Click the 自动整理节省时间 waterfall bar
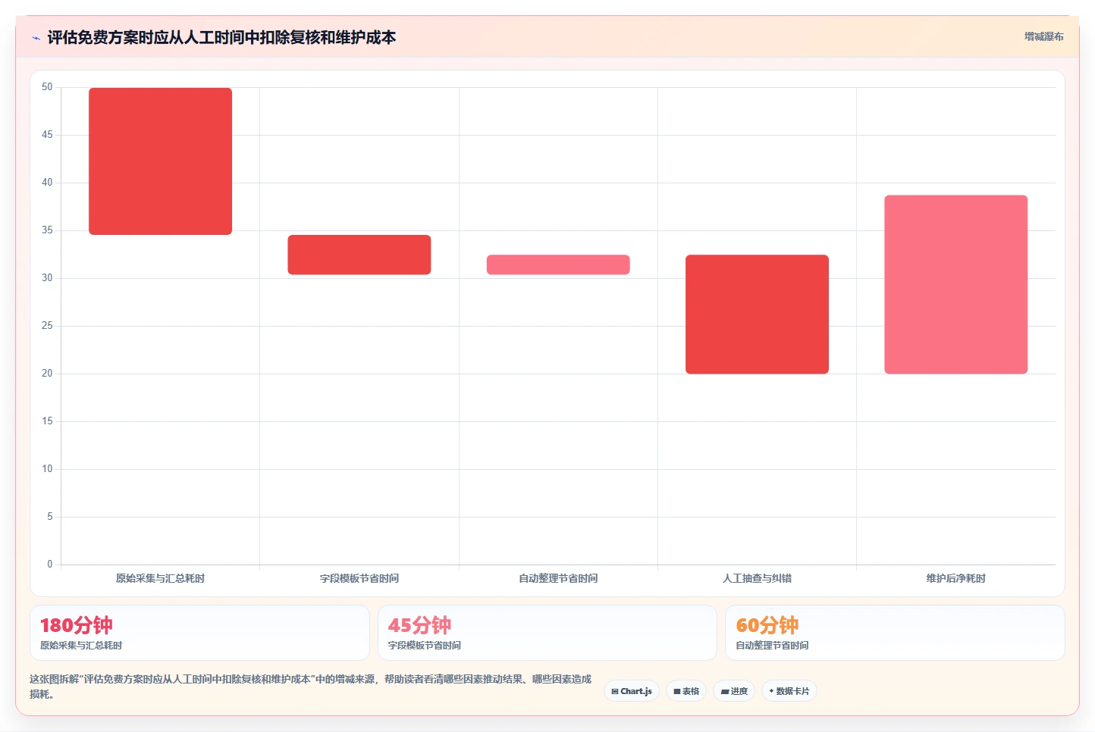The height and width of the screenshot is (732, 1095). point(558,264)
